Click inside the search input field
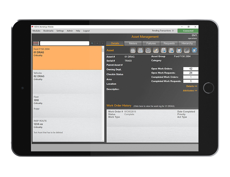Screen dimensions: 230x177 [x=64, y=43]
